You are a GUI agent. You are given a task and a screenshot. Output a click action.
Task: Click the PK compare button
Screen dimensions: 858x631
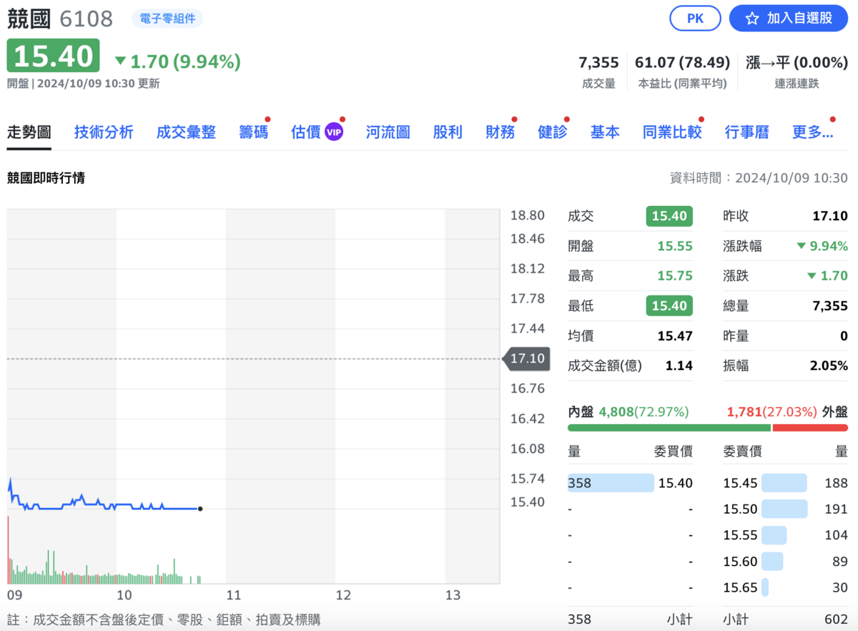click(x=695, y=19)
